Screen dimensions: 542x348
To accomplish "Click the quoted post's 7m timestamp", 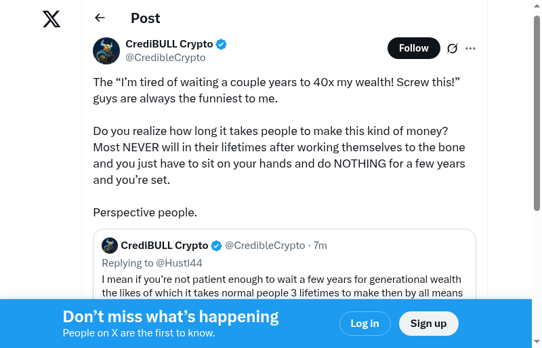I will (320, 246).
